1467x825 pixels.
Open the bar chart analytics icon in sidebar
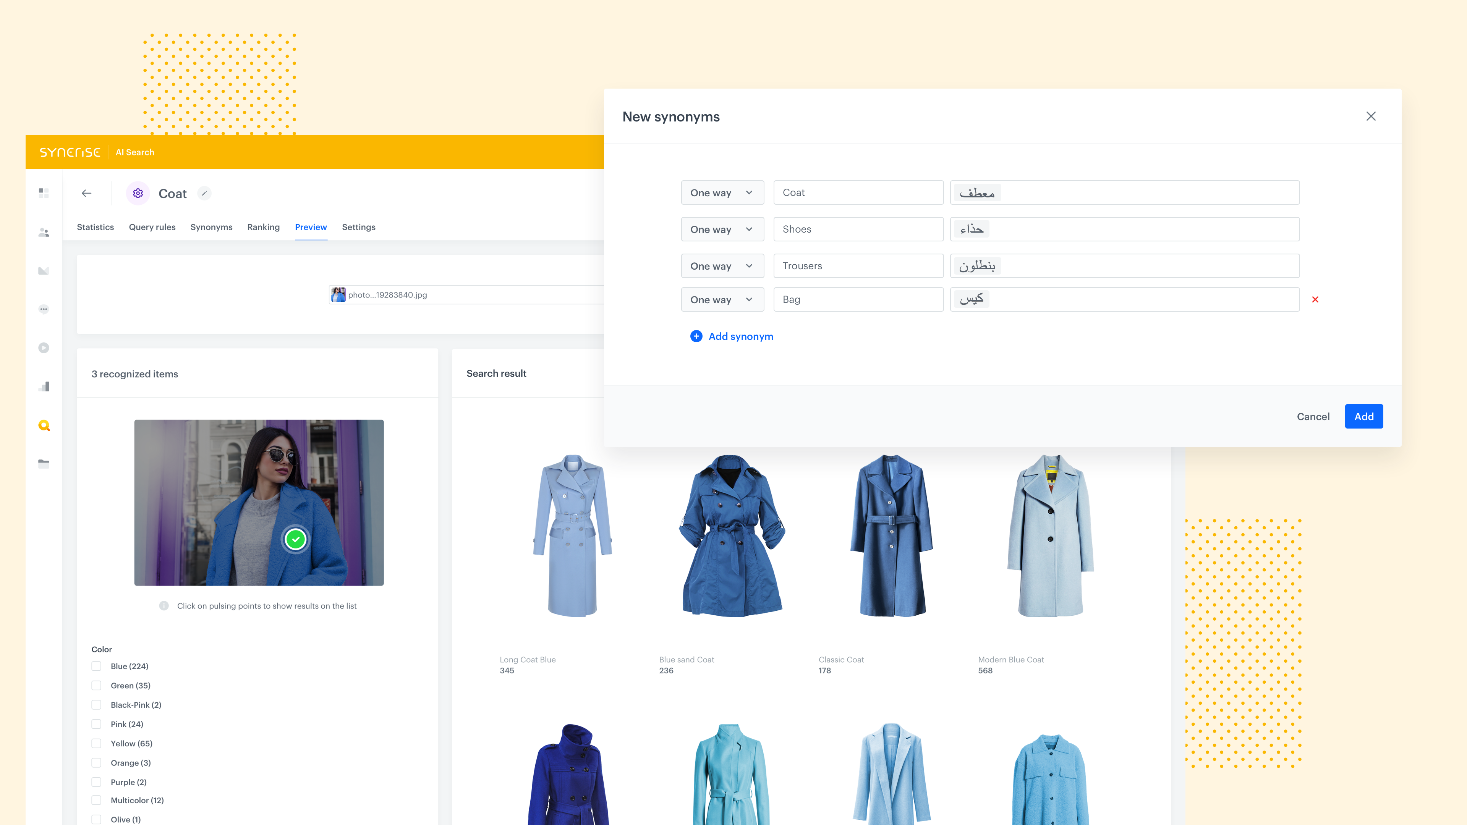(x=44, y=387)
